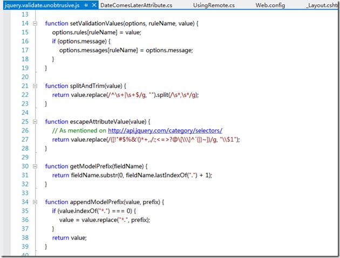
Task: Click '.split(/\s*,\s*/g);' on line 22
Action: [x=177, y=95]
